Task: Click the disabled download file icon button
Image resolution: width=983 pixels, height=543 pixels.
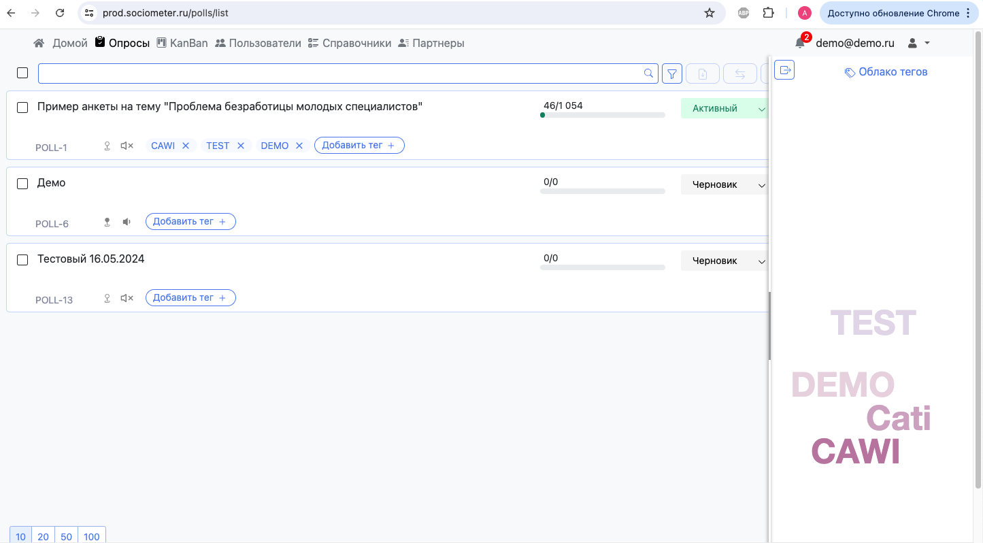Action: (703, 73)
